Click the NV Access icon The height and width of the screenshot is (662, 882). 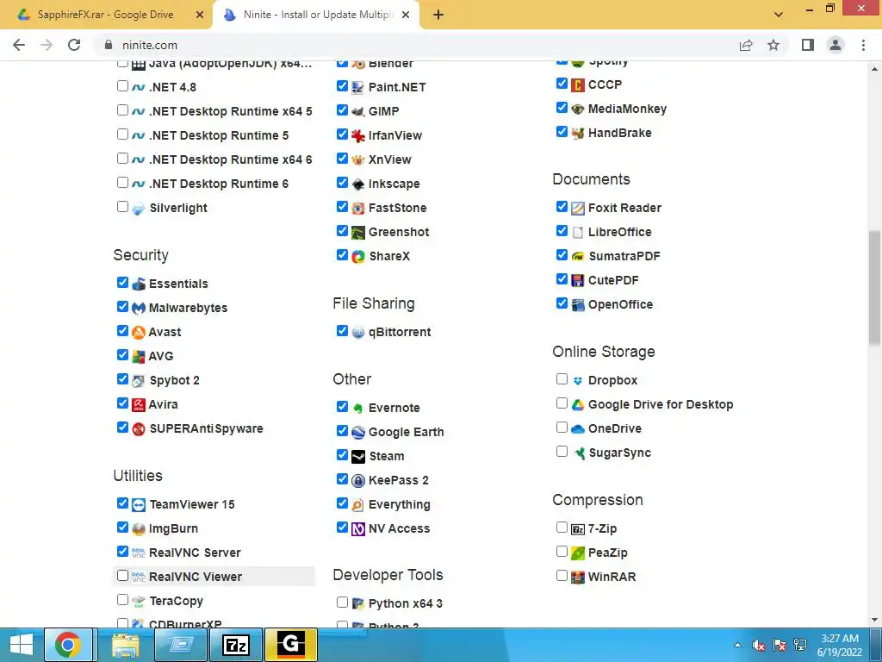click(357, 528)
